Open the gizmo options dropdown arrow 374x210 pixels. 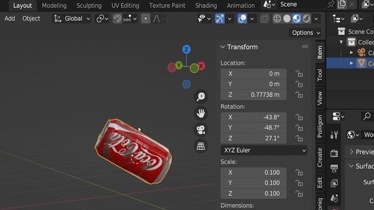click(230, 19)
